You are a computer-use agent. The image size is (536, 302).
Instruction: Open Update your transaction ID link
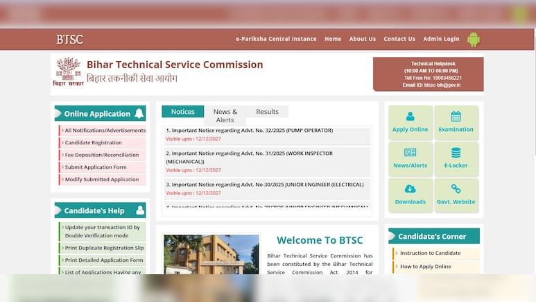(x=103, y=231)
